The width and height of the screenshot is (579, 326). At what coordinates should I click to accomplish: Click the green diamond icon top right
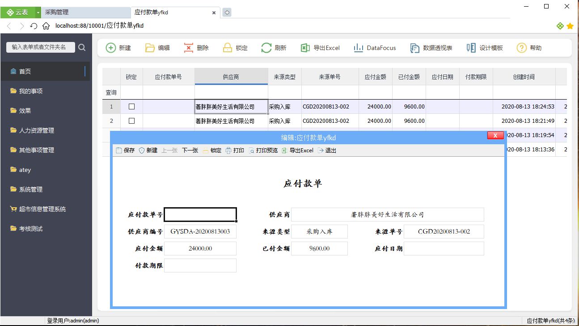click(x=560, y=26)
